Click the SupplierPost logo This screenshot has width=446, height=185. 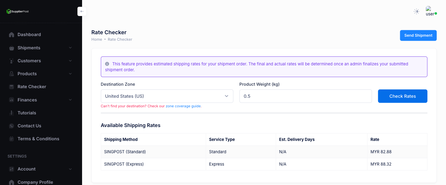click(x=17, y=11)
